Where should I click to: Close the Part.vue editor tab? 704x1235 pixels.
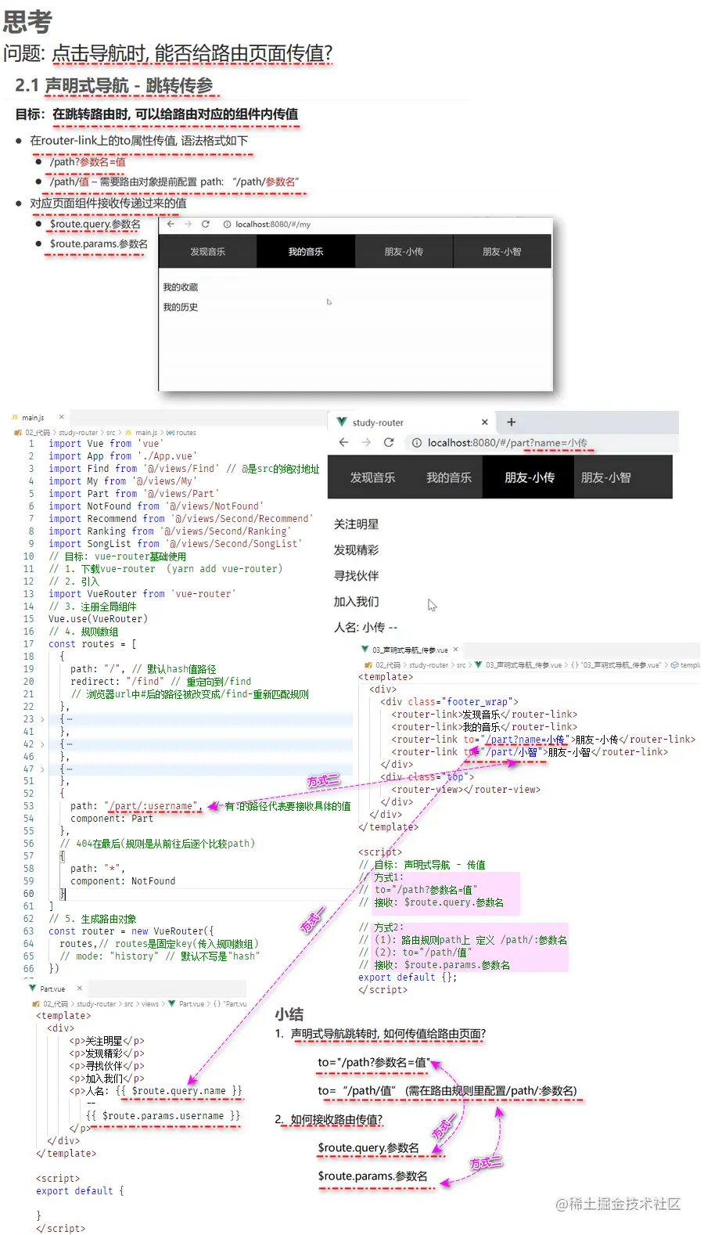(79, 988)
